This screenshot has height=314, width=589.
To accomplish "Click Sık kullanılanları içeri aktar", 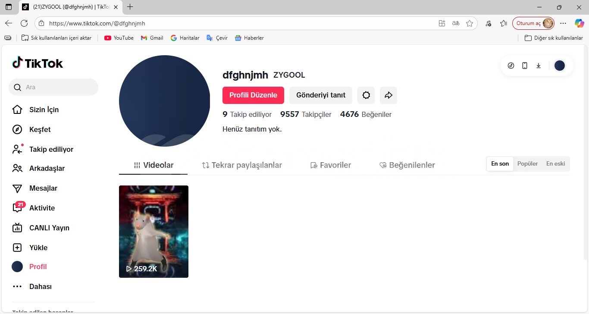I will (56, 38).
